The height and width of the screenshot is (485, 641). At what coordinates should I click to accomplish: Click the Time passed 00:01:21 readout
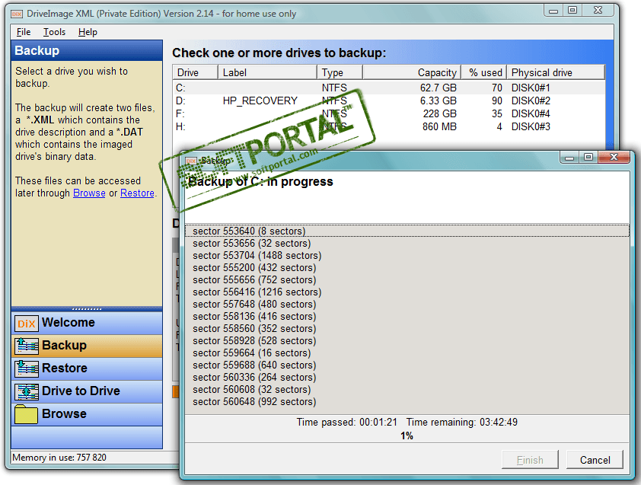coord(346,422)
